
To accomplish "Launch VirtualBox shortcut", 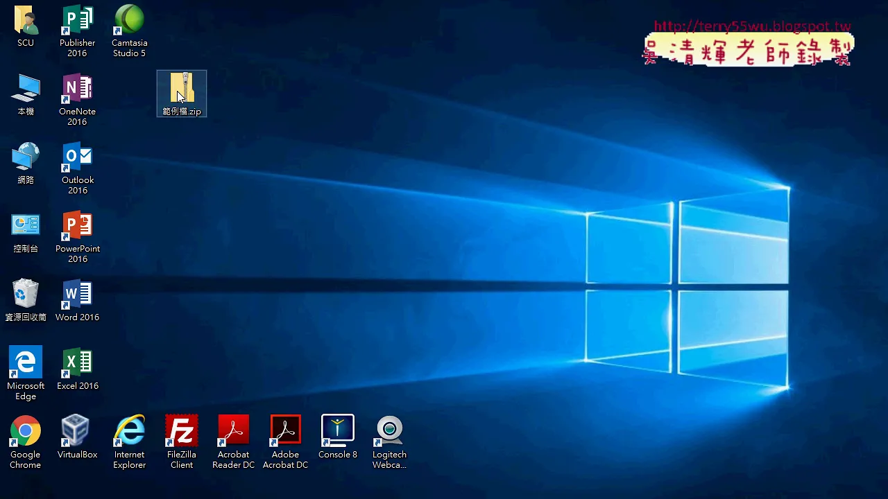I will click(x=77, y=438).
